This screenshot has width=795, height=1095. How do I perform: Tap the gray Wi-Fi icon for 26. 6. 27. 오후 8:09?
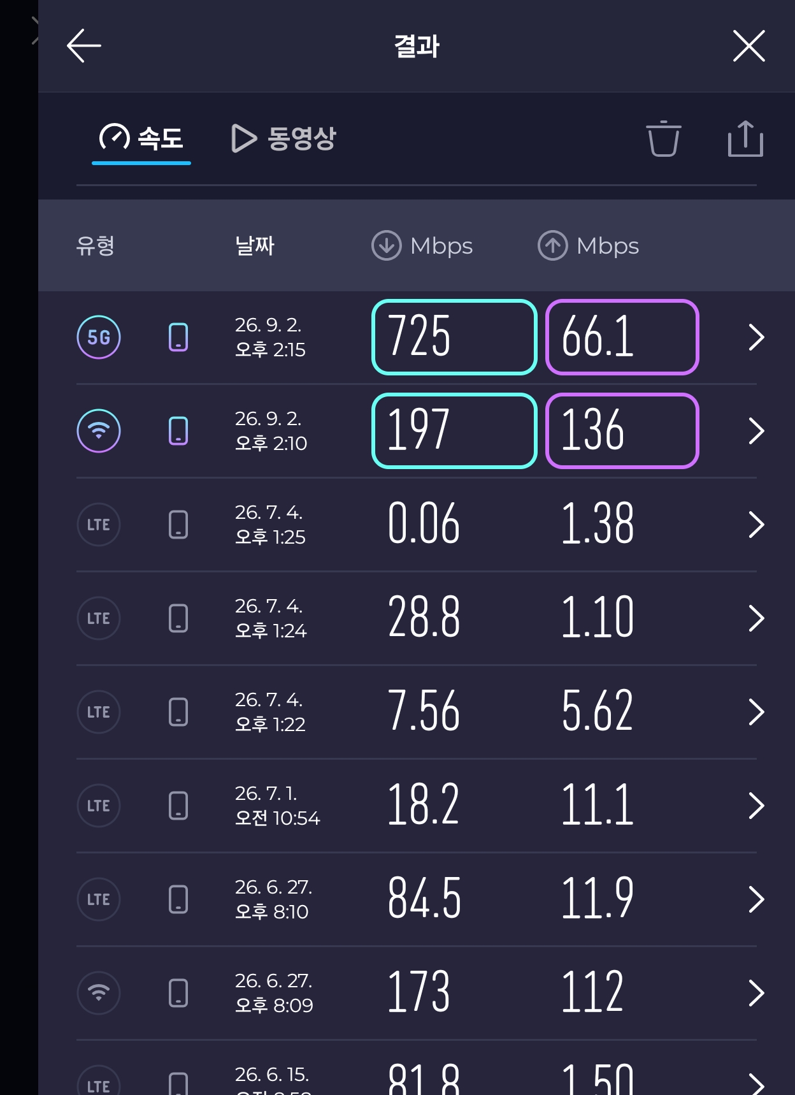(x=99, y=993)
